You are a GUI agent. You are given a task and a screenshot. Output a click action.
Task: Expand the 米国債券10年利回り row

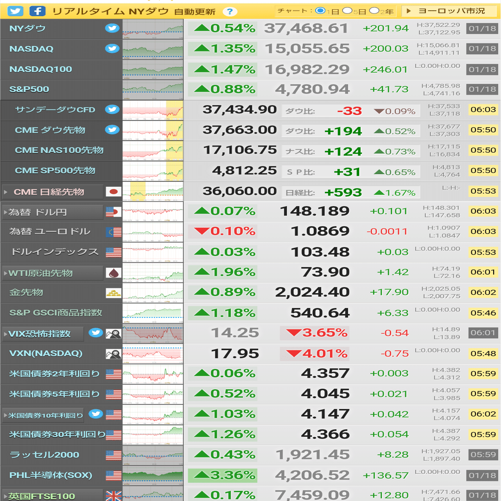(43, 415)
